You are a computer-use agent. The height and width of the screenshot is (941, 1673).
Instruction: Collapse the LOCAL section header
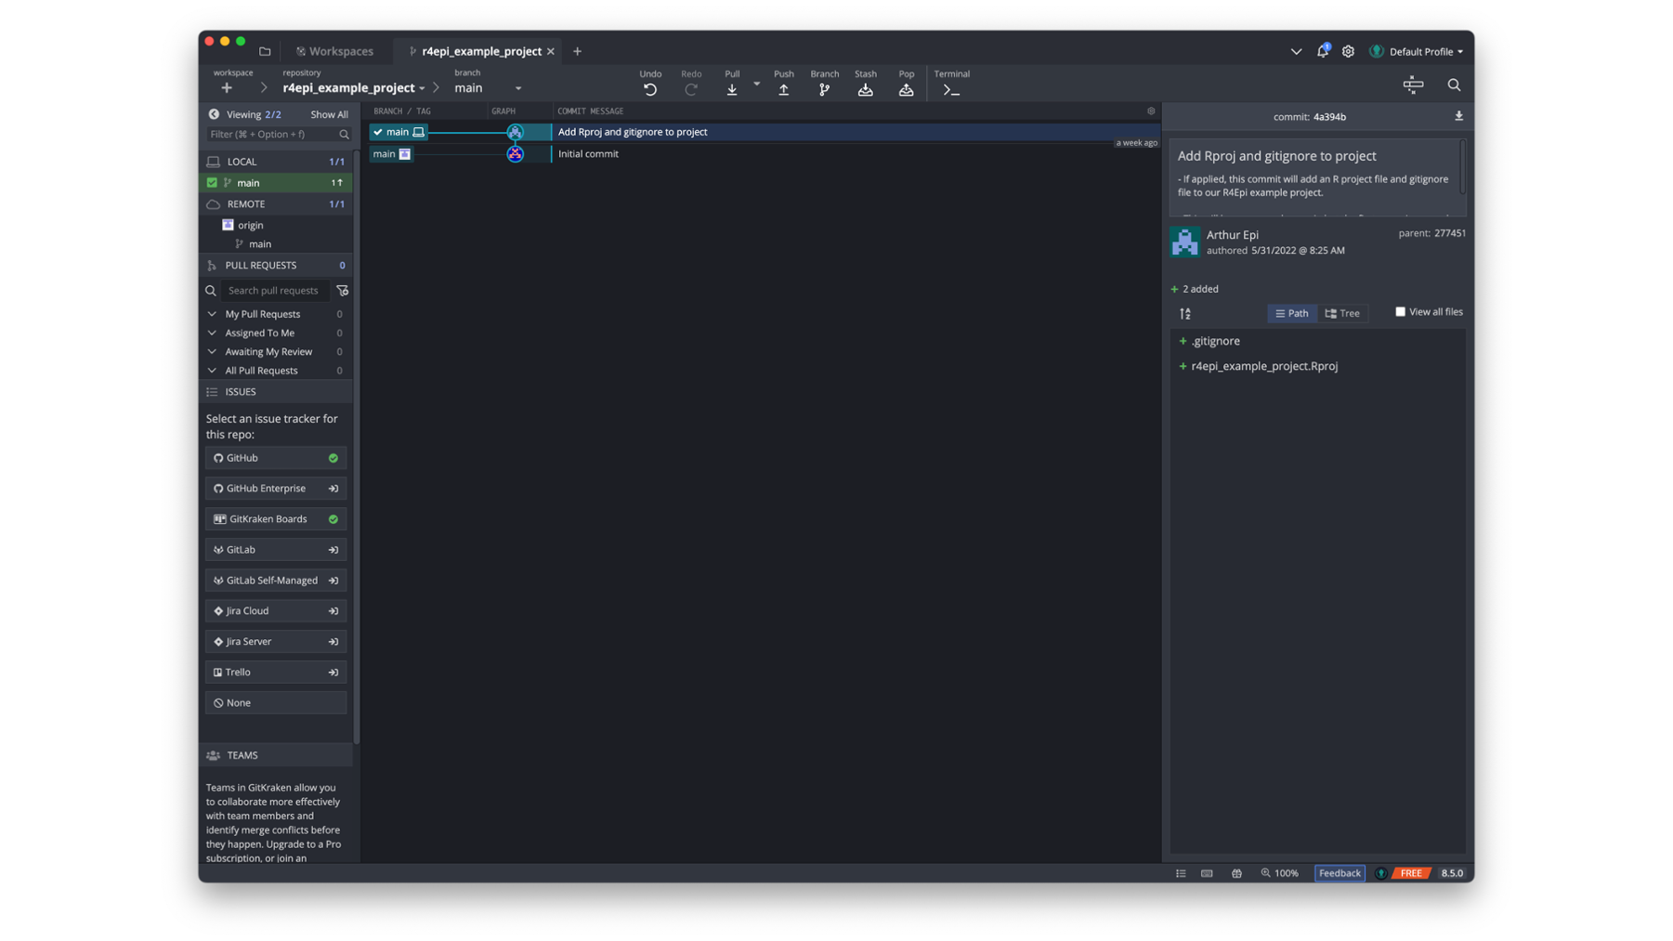(276, 162)
